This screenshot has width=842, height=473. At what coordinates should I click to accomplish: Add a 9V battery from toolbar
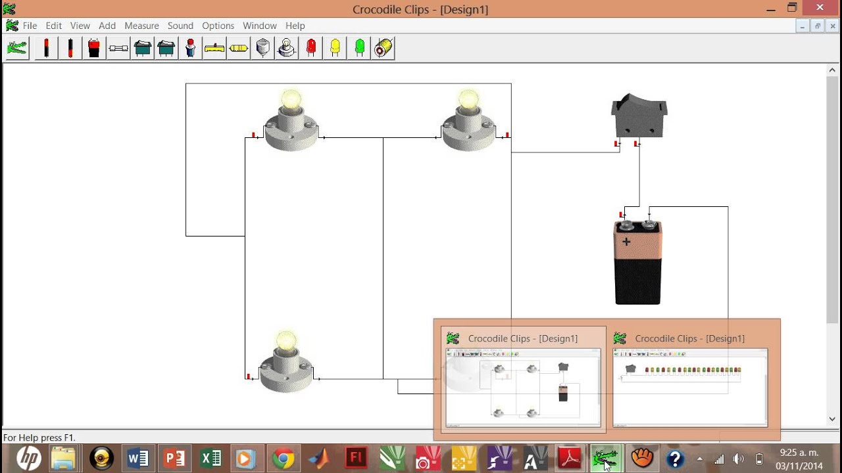(94, 48)
